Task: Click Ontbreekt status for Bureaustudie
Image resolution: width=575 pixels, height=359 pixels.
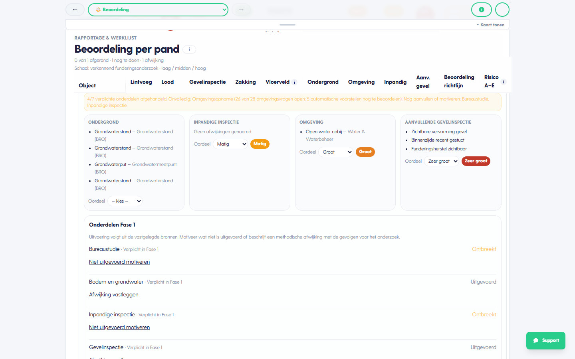Action: coord(484,249)
